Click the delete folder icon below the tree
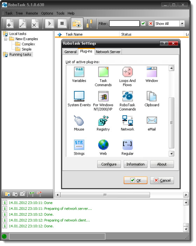 click(15, 194)
